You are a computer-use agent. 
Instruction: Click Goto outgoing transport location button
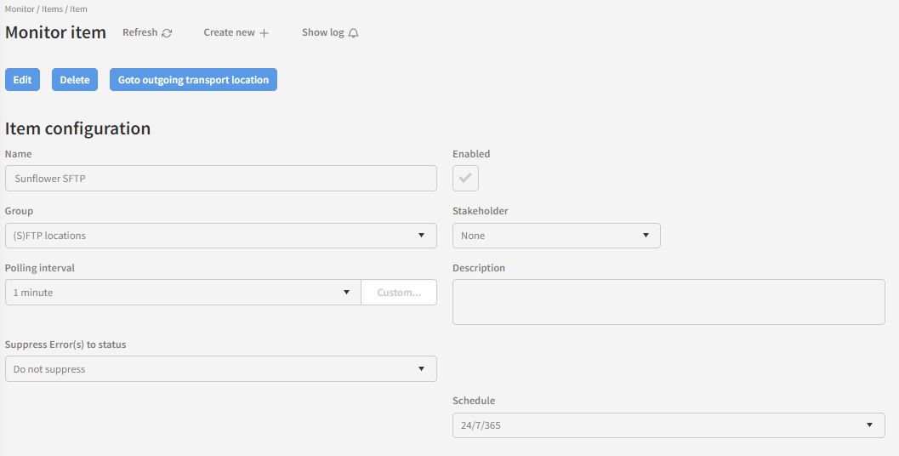click(193, 80)
